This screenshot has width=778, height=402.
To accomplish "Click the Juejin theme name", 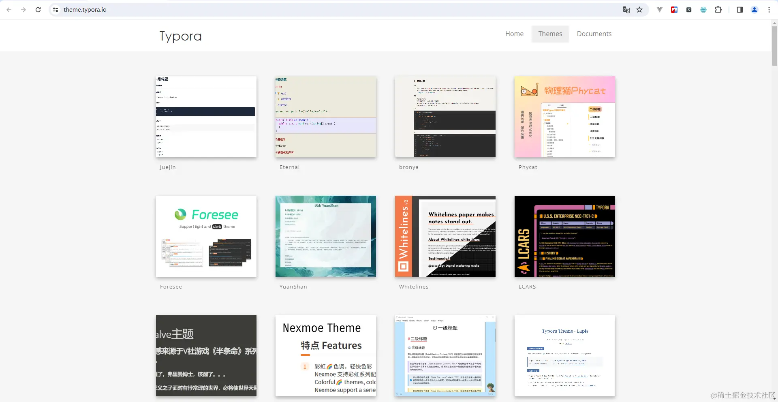I will [x=168, y=167].
